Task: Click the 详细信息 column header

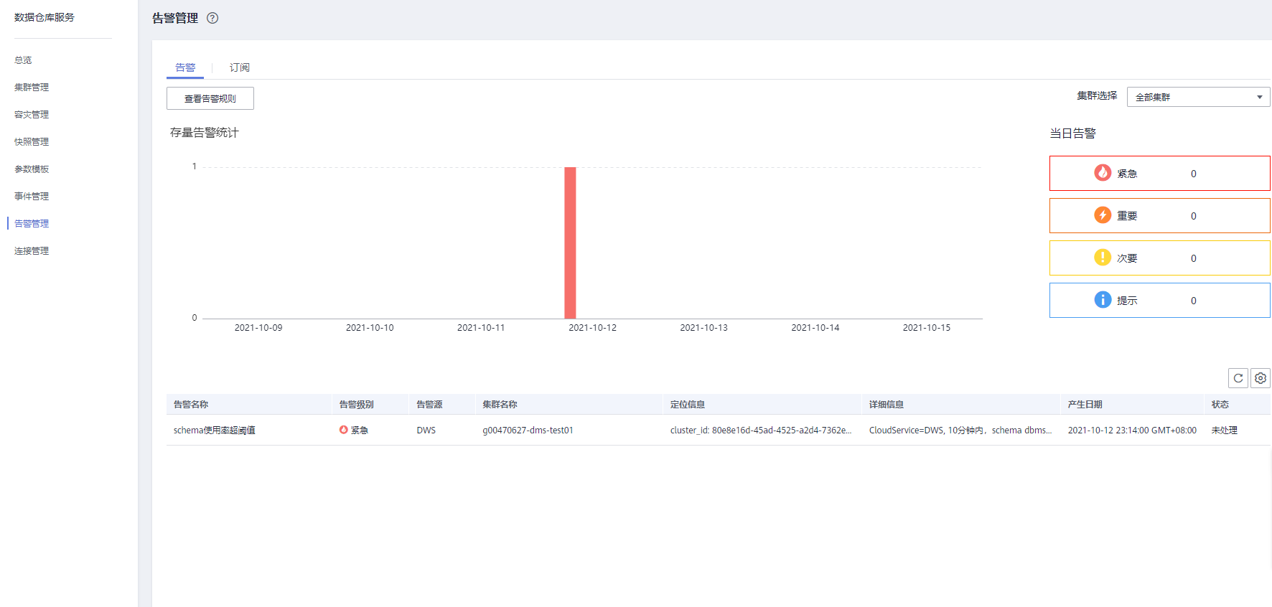Action: [887, 405]
